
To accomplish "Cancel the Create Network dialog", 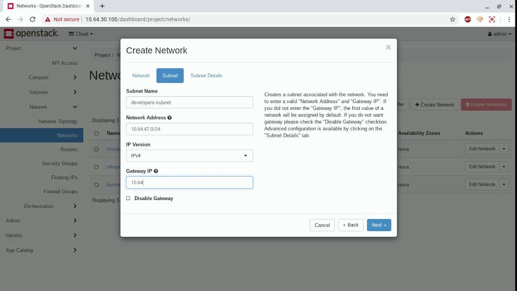I will [x=322, y=225].
